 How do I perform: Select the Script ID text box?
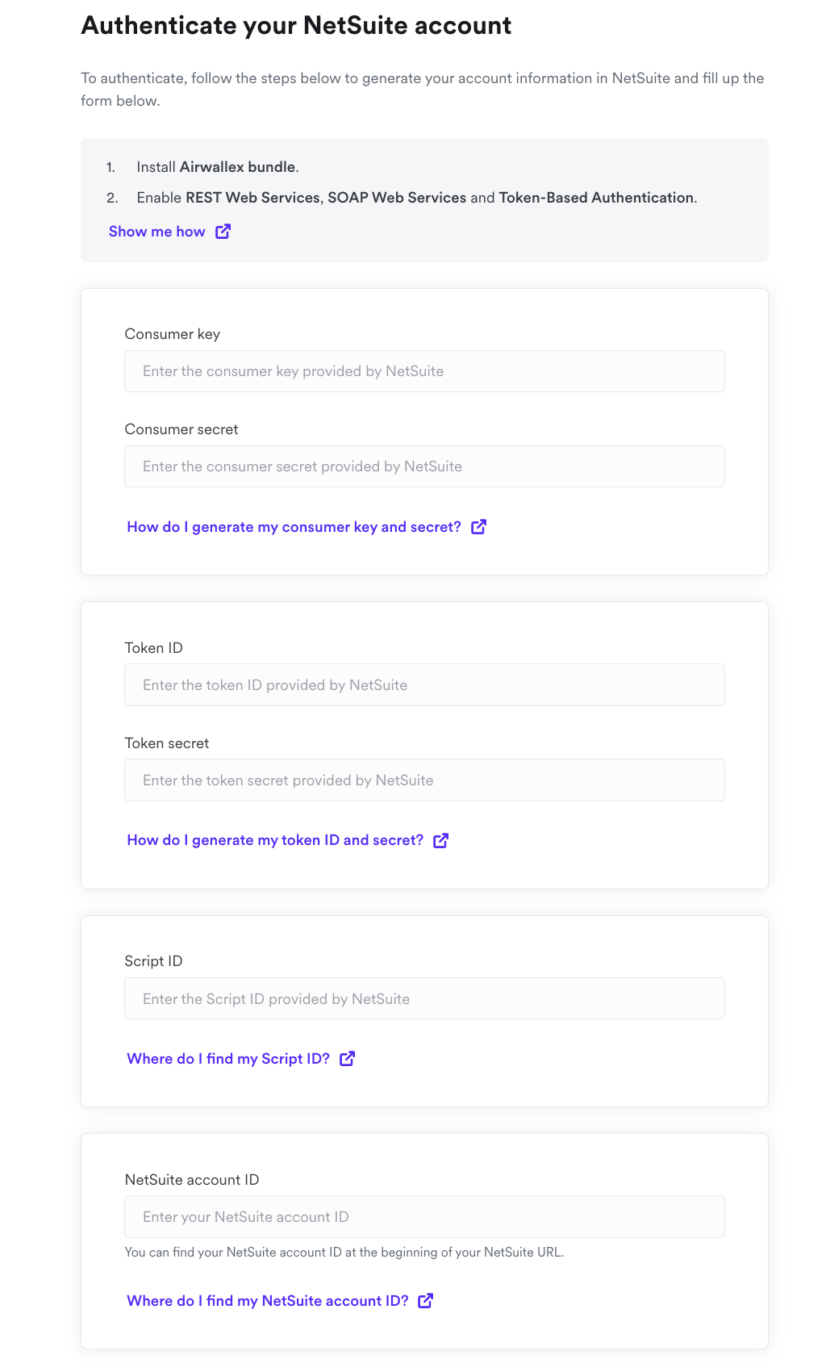pos(424,999)
